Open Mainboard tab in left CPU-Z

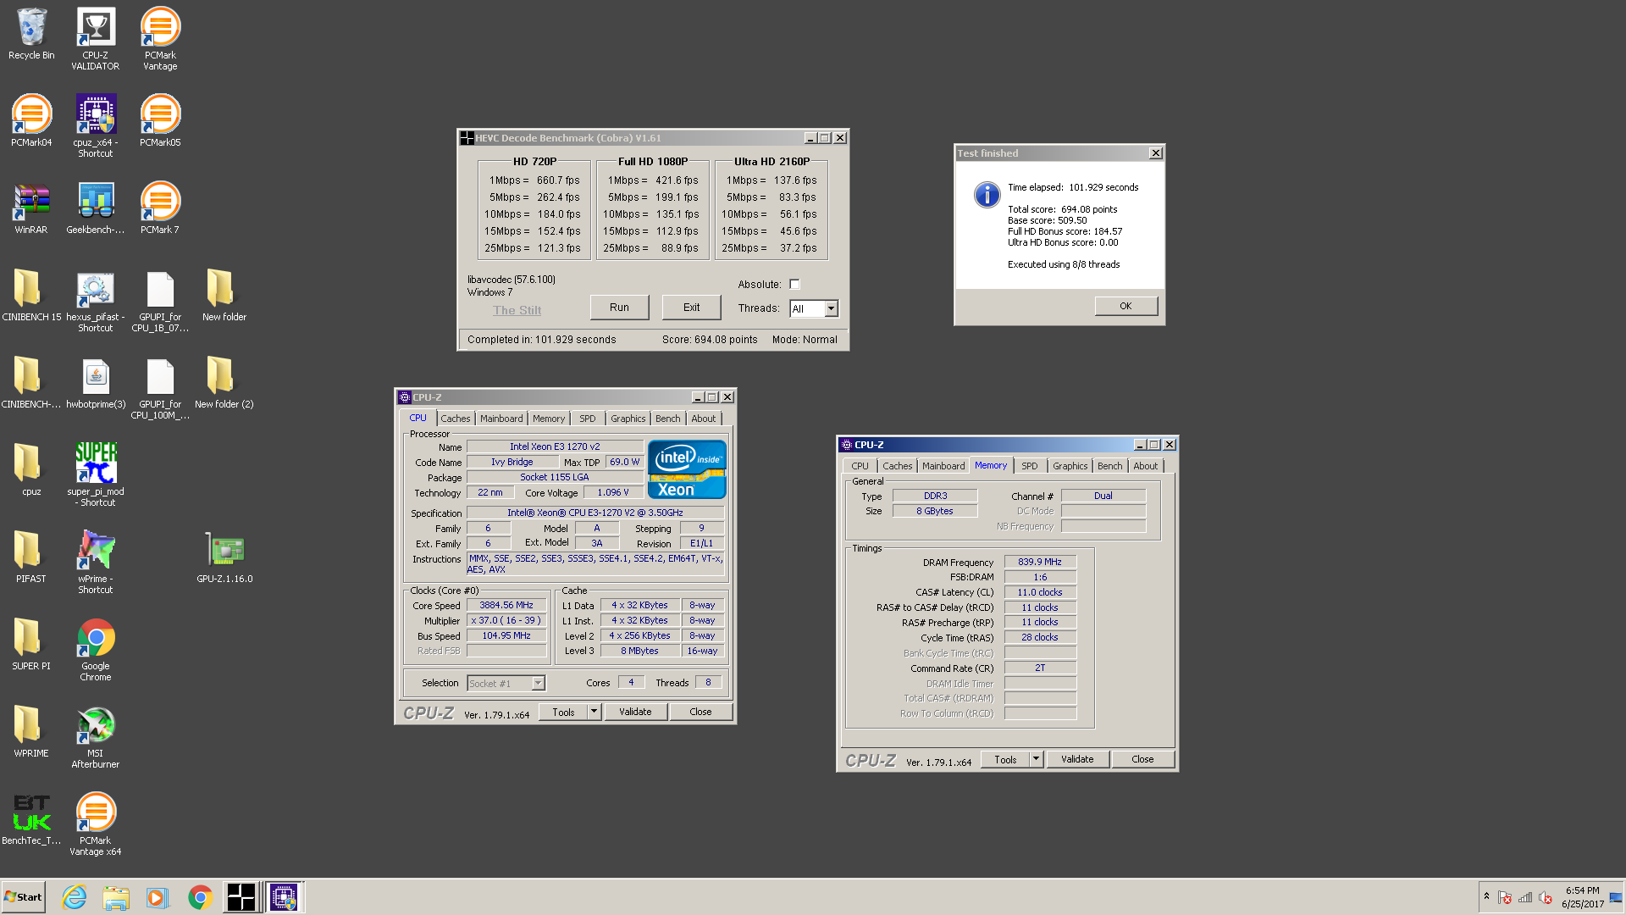click(501, 419)
